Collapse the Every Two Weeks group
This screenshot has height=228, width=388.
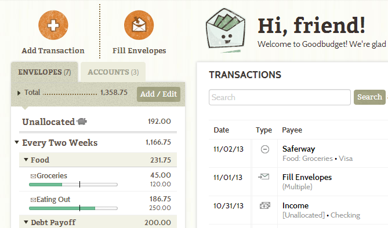coord(17,142)
